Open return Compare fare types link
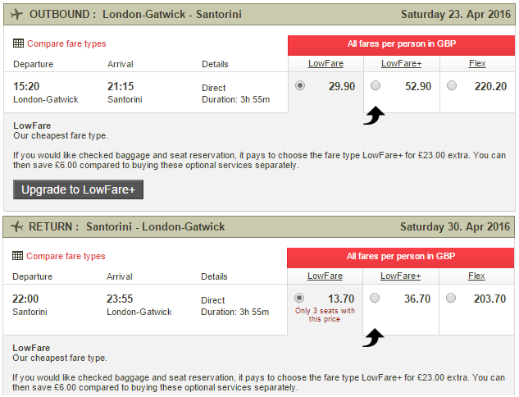 [66, 256]
